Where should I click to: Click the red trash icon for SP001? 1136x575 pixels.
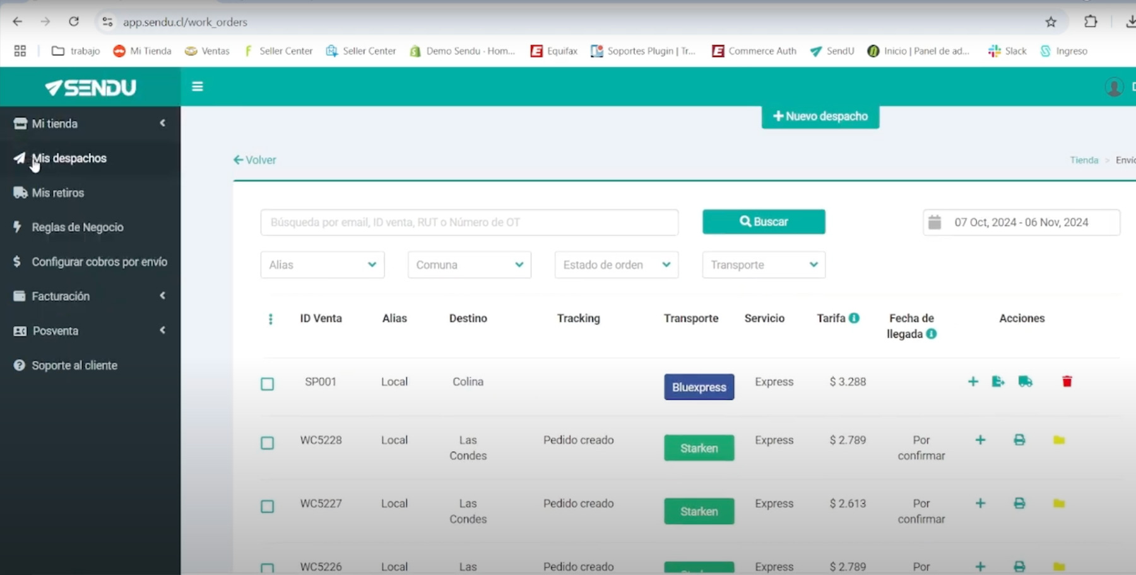pos(1067,381)
